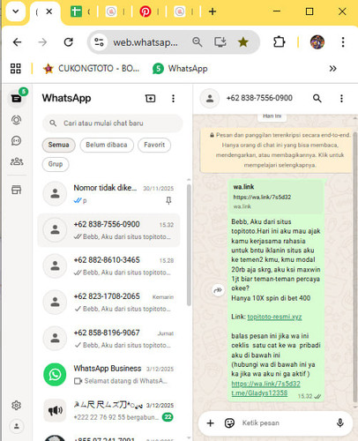Open the zoom magnifier icon in address bar
358x441 pixels.
coord(198,42)
